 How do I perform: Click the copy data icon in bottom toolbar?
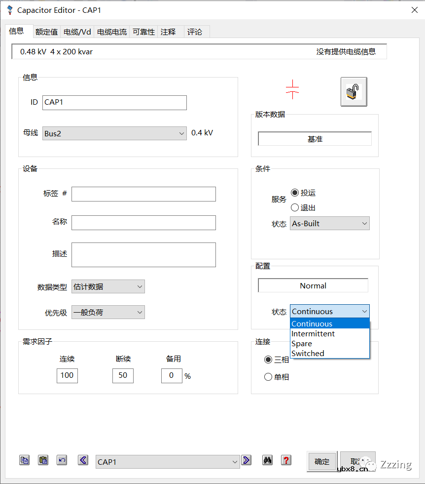point(24,460)
